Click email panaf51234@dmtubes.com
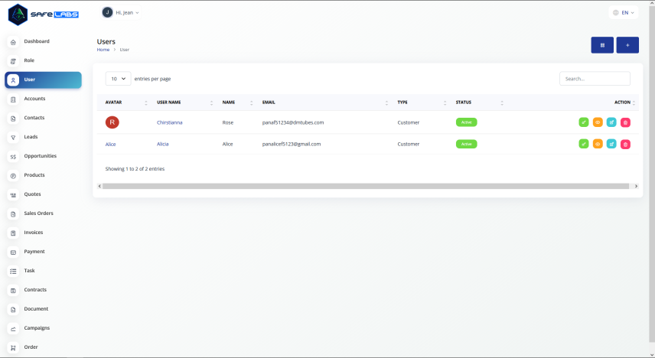This screenshot has width=655, height=358. [x=293, y=122]
